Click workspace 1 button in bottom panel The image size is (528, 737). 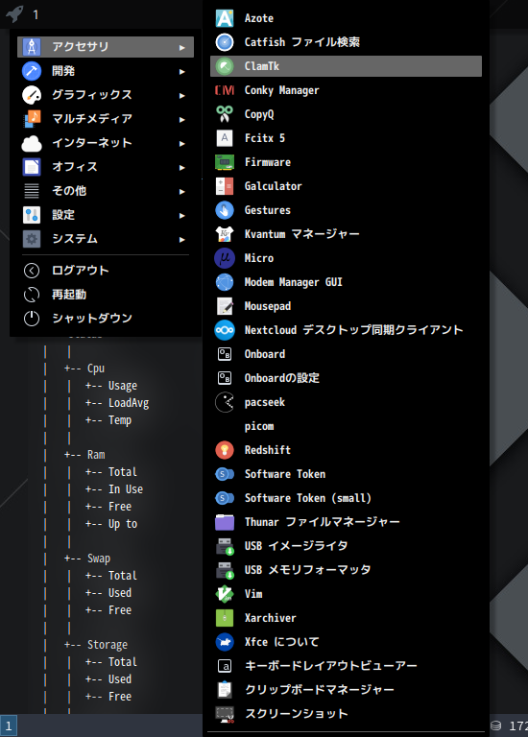(x=9, y=725)
